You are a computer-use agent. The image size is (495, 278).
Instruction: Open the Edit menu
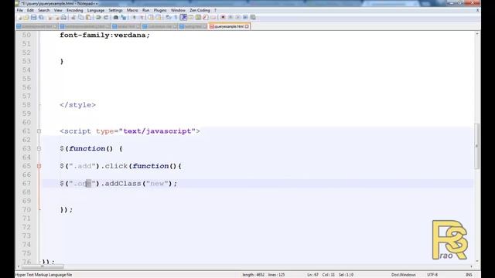30,10
